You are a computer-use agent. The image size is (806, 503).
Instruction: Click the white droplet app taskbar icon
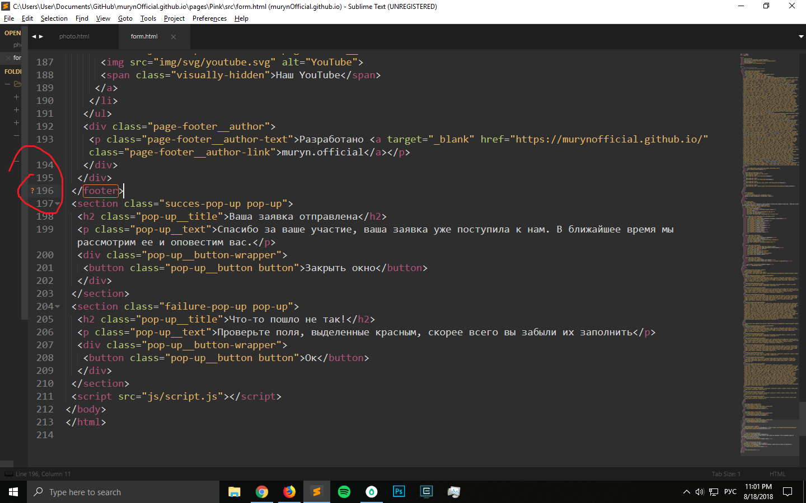[x=372, y=492]
